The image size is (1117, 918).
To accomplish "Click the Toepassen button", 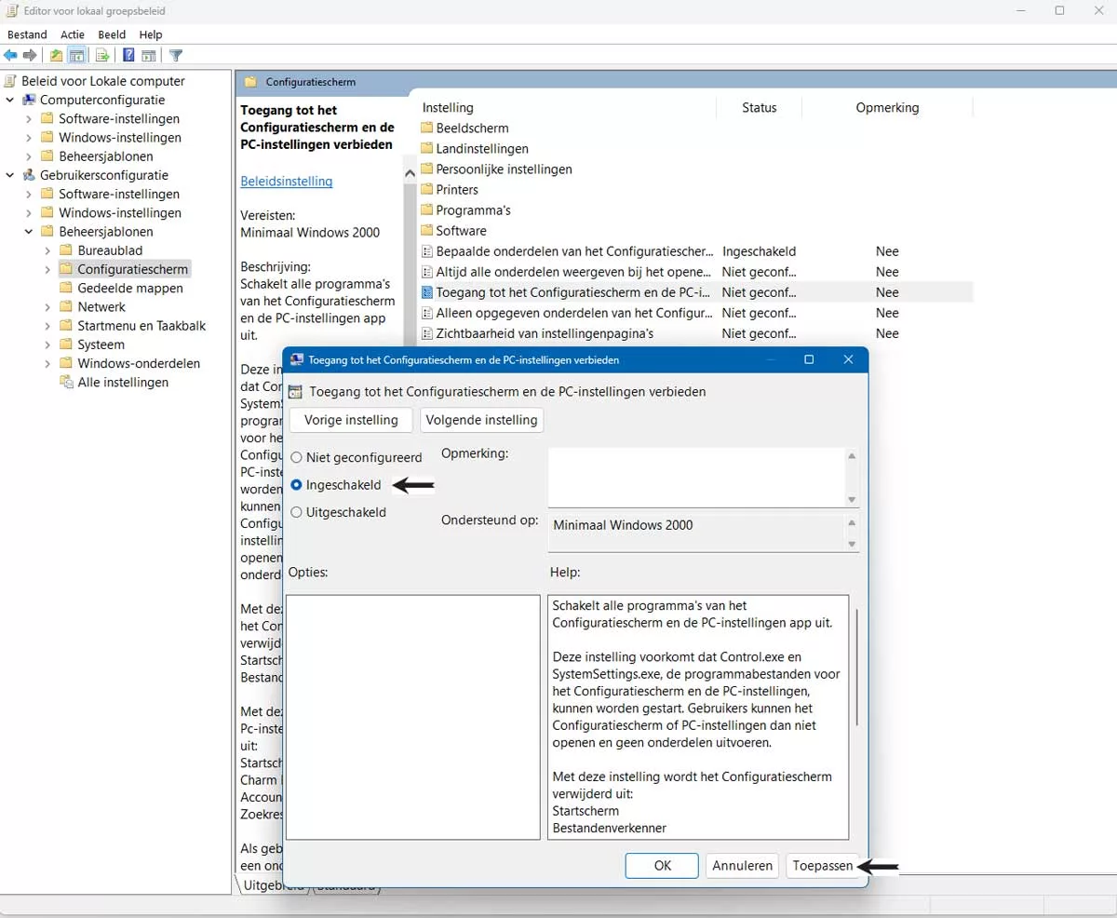I will pyautogui.click(x=822, y=865).
